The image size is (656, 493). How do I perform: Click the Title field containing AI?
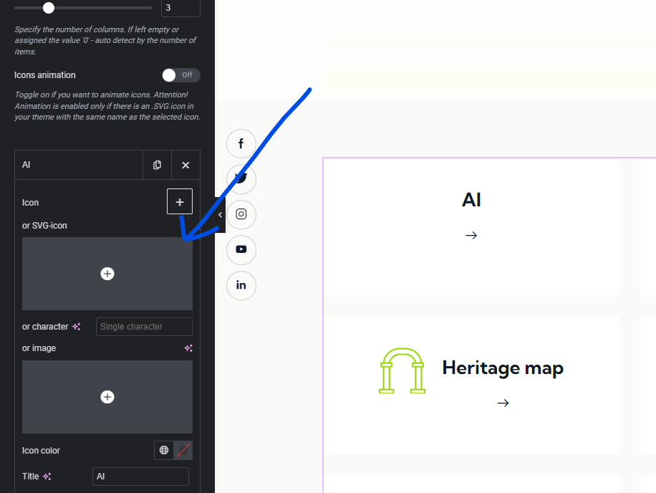point(140,477)
